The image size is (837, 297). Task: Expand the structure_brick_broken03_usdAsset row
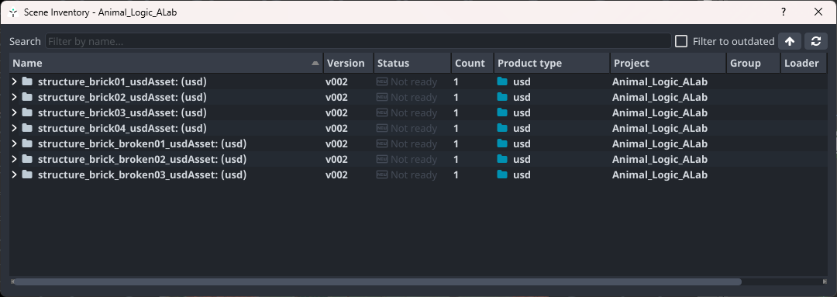point(15,174)
